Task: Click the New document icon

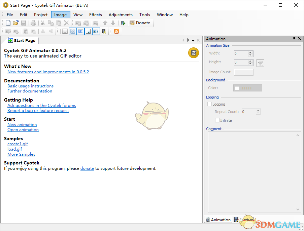Action: [x=8, y=23]
